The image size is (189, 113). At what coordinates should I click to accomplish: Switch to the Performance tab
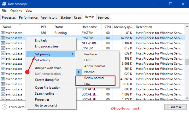[28, 18]
